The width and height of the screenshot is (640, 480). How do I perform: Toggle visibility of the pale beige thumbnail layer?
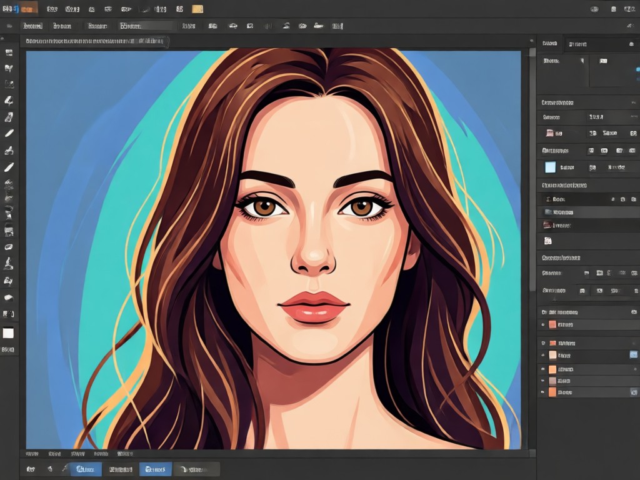[543, 356]
